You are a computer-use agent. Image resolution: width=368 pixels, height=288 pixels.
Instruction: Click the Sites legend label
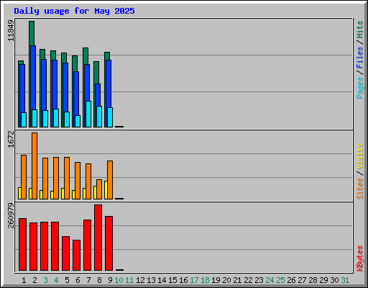point(359,189)
